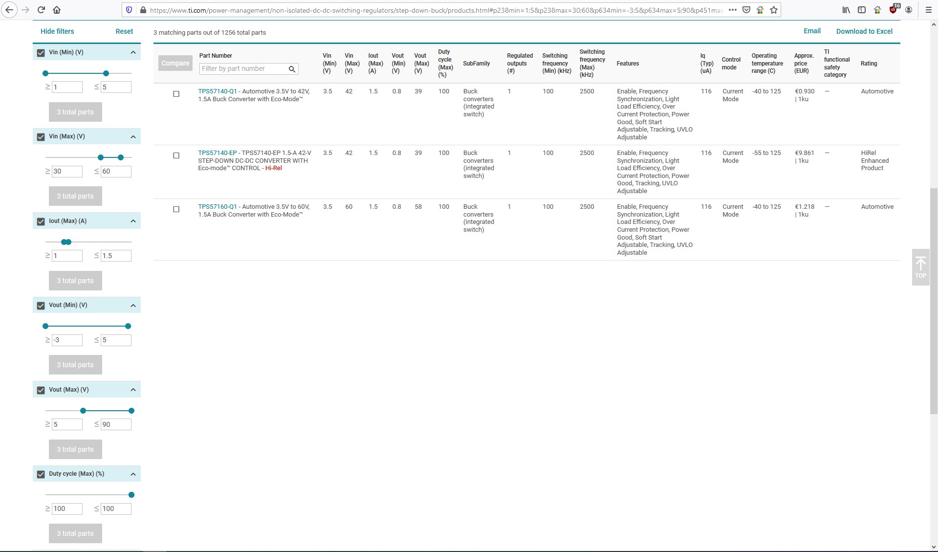
Task: Toggle the browser sidebar view
Action: point(862,10)
